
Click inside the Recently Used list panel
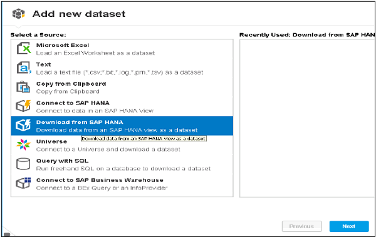308,118
